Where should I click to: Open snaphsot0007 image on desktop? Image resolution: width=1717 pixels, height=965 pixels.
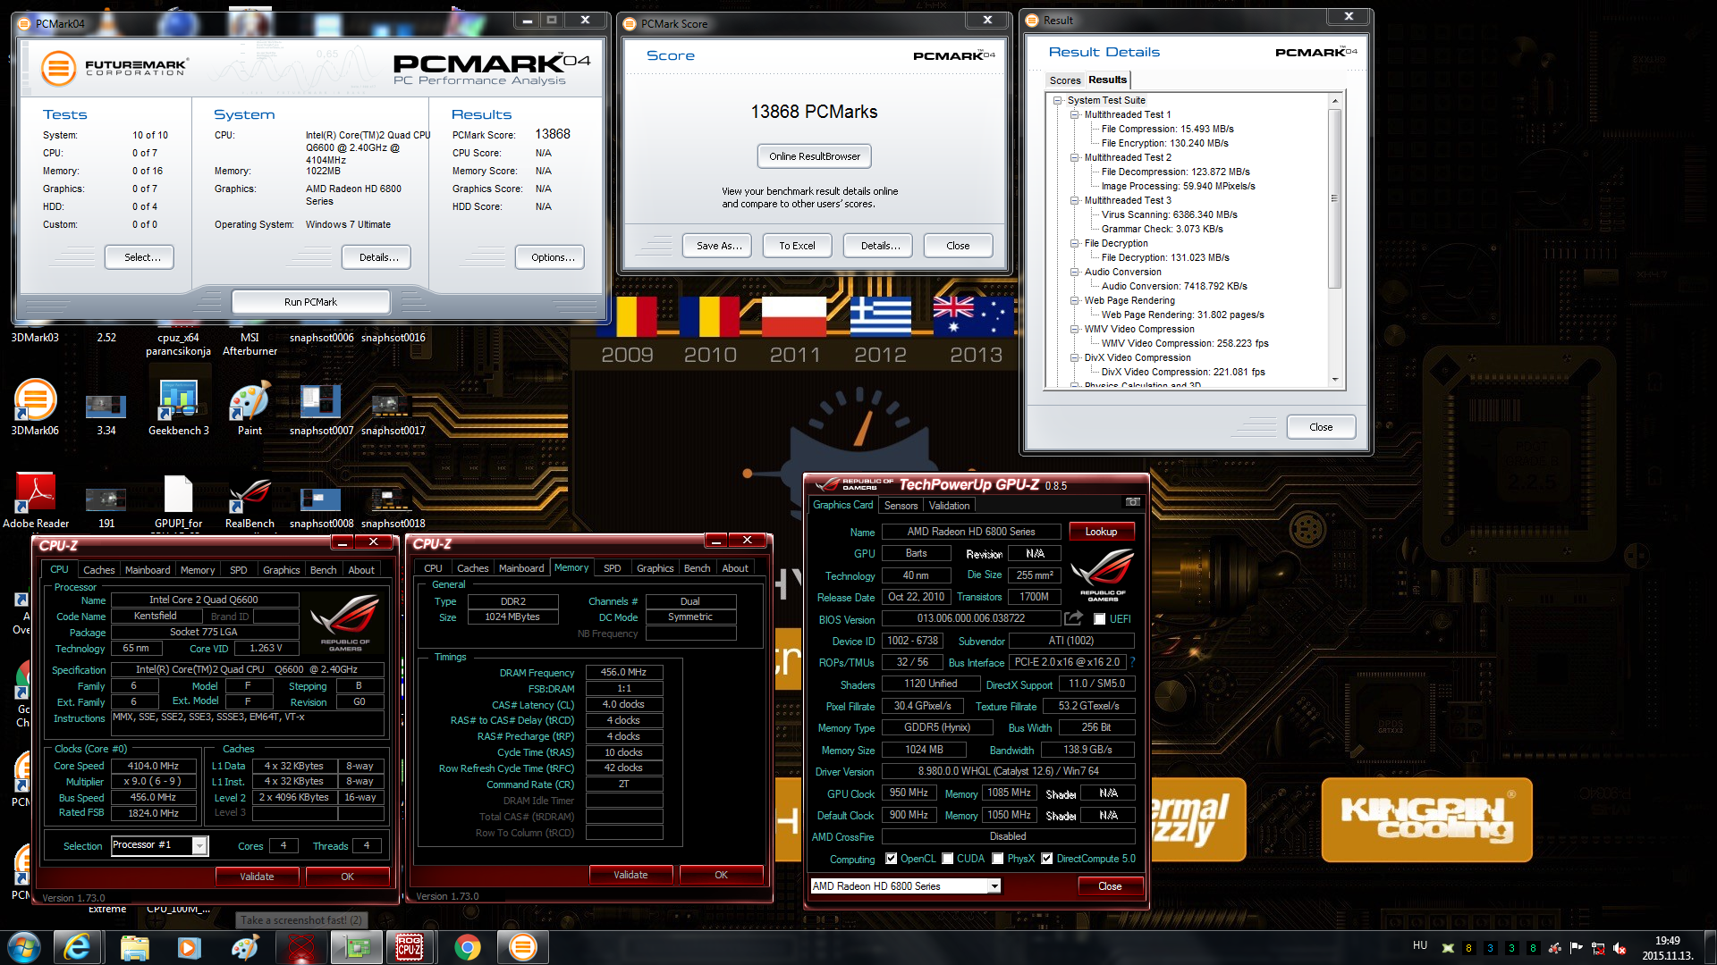click(321, 407)
